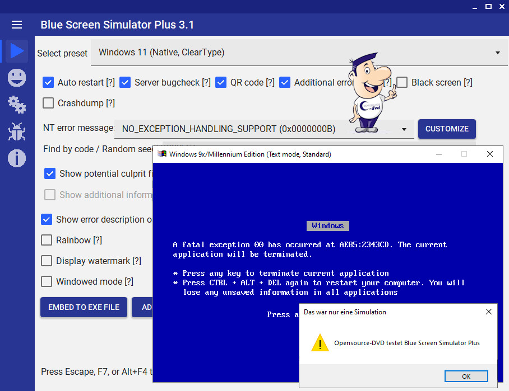Screen dimensions: 509x391
Task: Open the info about icon
Action: click(x=17, y=158)
